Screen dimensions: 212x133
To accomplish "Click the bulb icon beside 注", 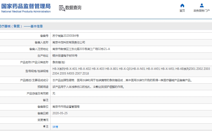I will click(44, 126).
